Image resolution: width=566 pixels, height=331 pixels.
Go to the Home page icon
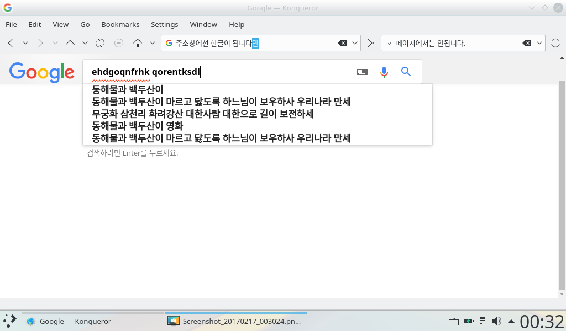pos(138,43)
